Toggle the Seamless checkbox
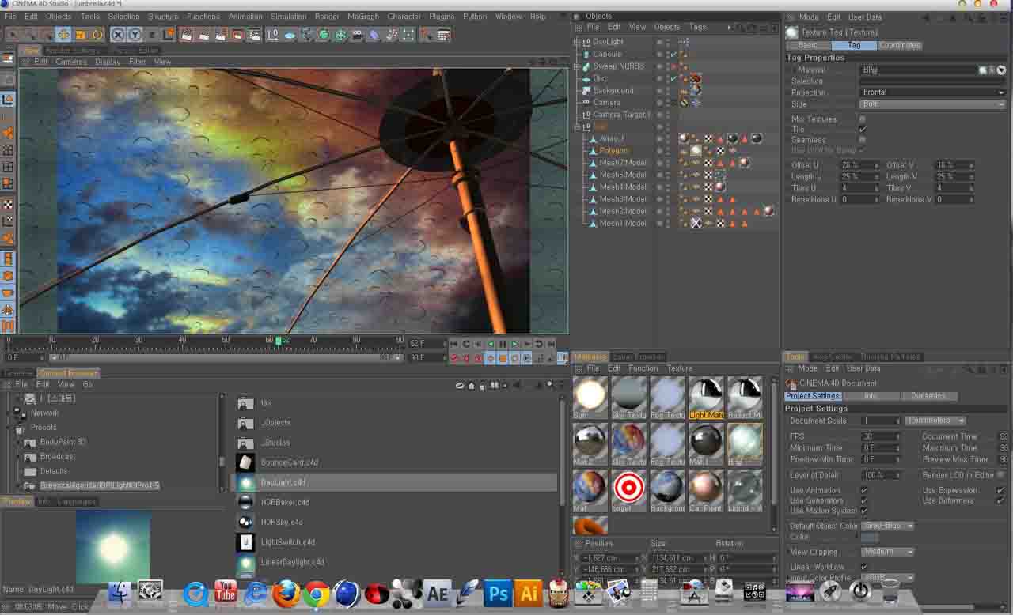The image size is (1013, 615). (x=863, y=139)
